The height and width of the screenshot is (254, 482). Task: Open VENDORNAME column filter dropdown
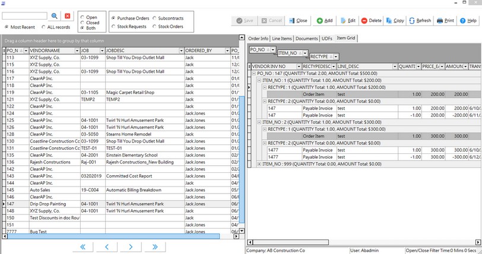pos(77,50)
